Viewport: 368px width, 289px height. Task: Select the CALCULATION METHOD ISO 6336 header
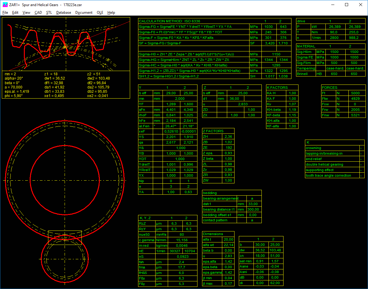click(170, 21)
